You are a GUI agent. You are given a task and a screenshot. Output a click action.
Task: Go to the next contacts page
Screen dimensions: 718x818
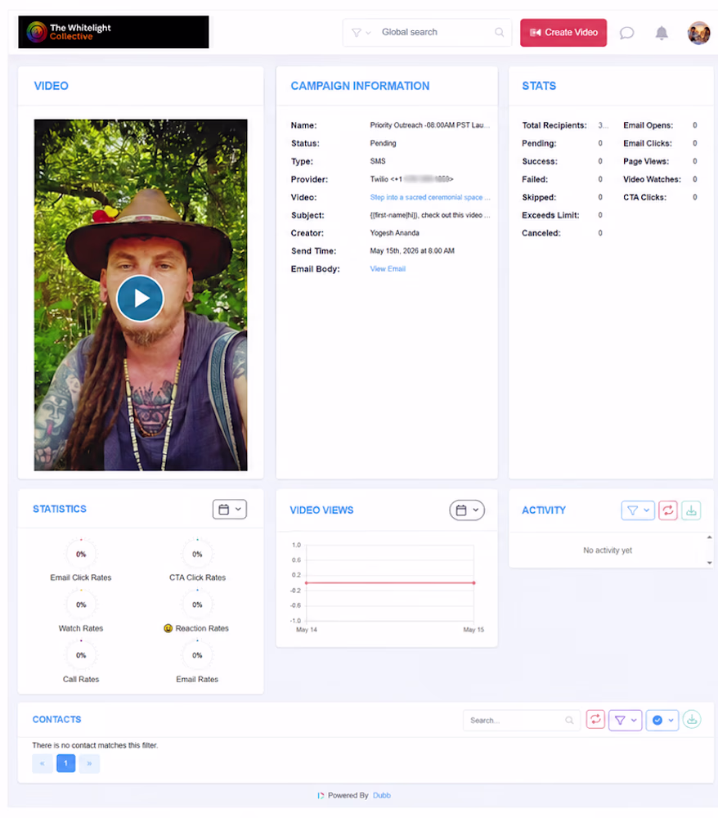tap(89, 763)
